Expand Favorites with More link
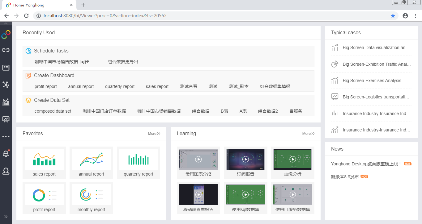422x224 pixels. point(154,134)
